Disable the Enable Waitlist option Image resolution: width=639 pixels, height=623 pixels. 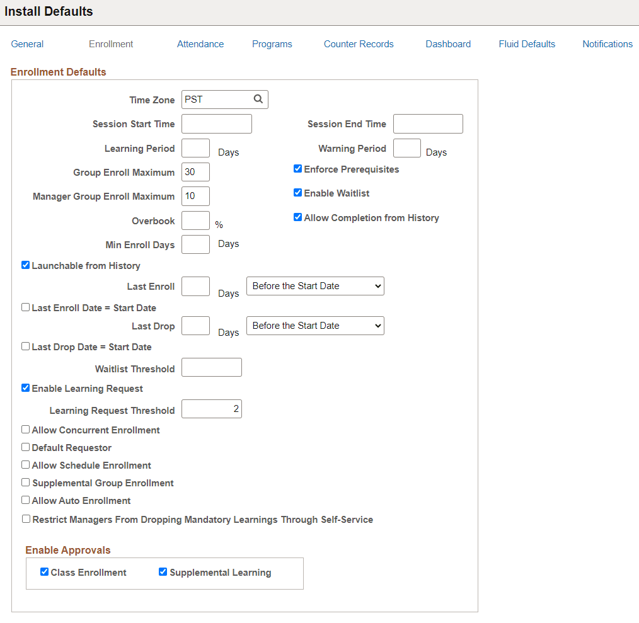297,192
